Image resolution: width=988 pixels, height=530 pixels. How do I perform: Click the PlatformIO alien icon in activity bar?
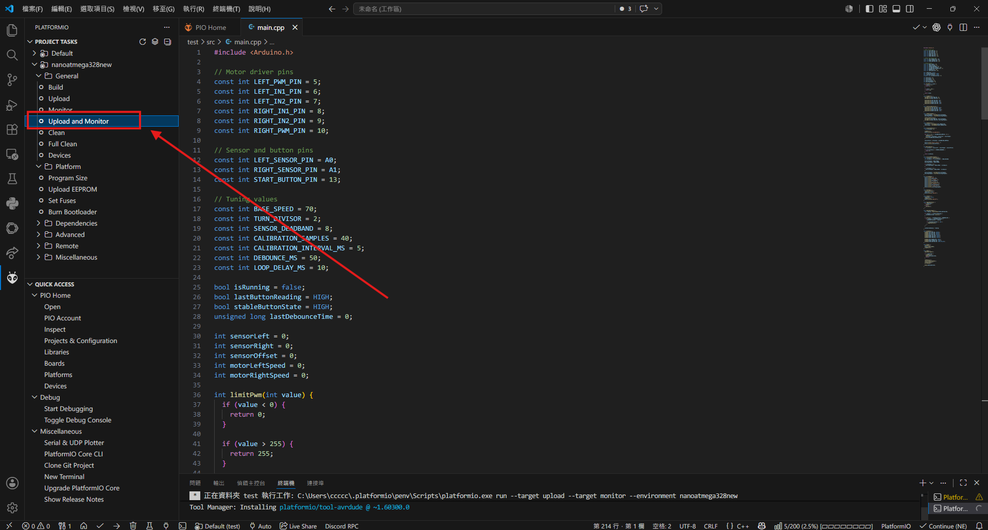click(12, 278)
